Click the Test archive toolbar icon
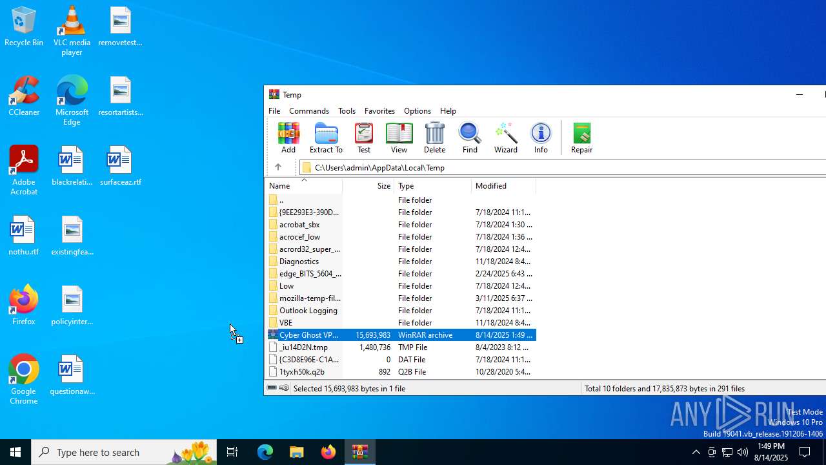Image resolution: width=826 pixels, height=465 pixels. [x=364, y=138]
